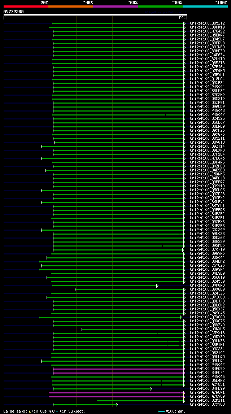The height and width of the screenshot is (414, 231).
Task: Select the UniRef100_Q949L7 label
Action: point(207,39)
